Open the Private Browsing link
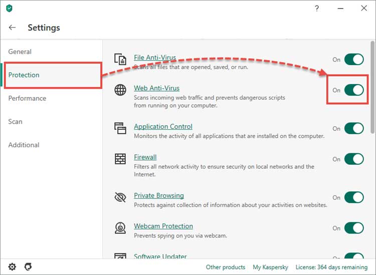This screenshot has width=376, height=275. point(159,195)
